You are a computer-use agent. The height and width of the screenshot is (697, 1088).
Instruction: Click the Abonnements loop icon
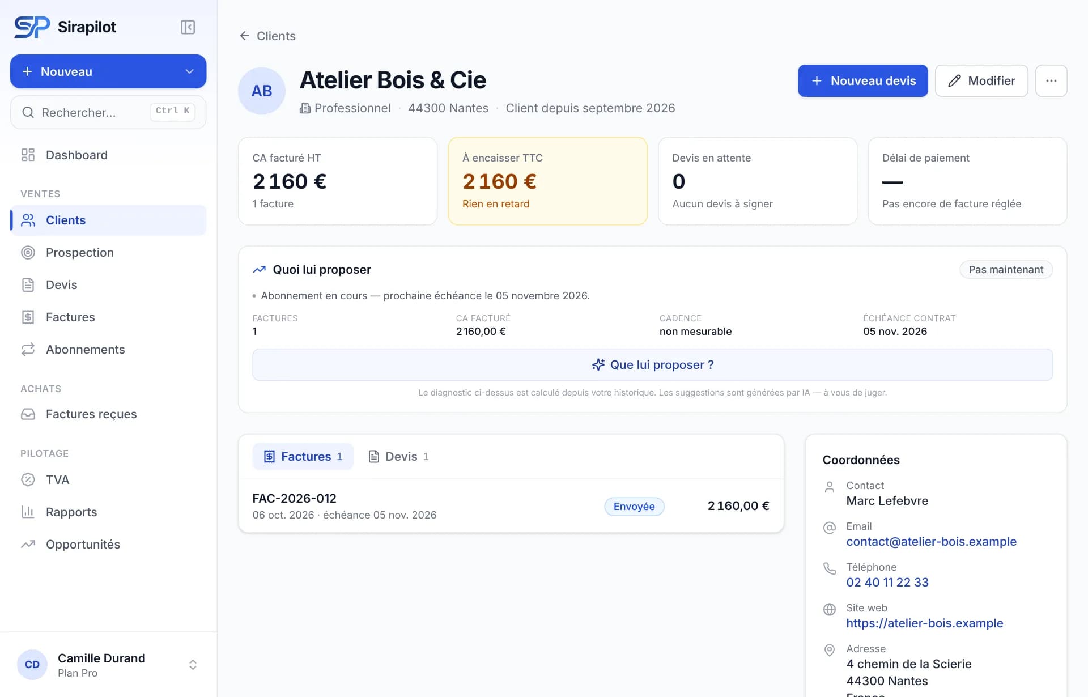click(28, 349)
